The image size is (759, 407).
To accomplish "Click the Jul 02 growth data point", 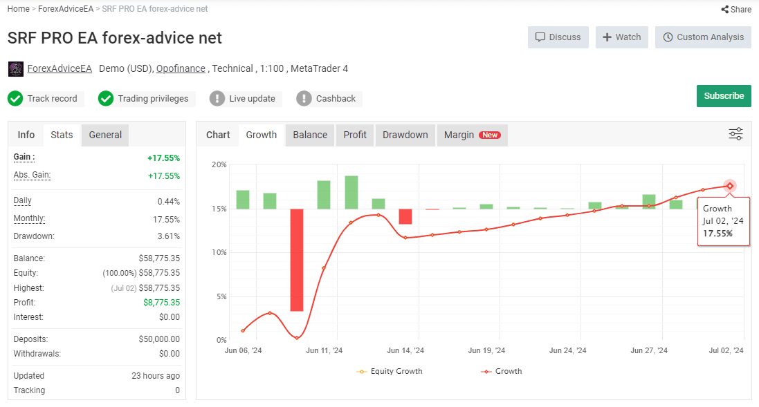I will click(x=730, y=186).
